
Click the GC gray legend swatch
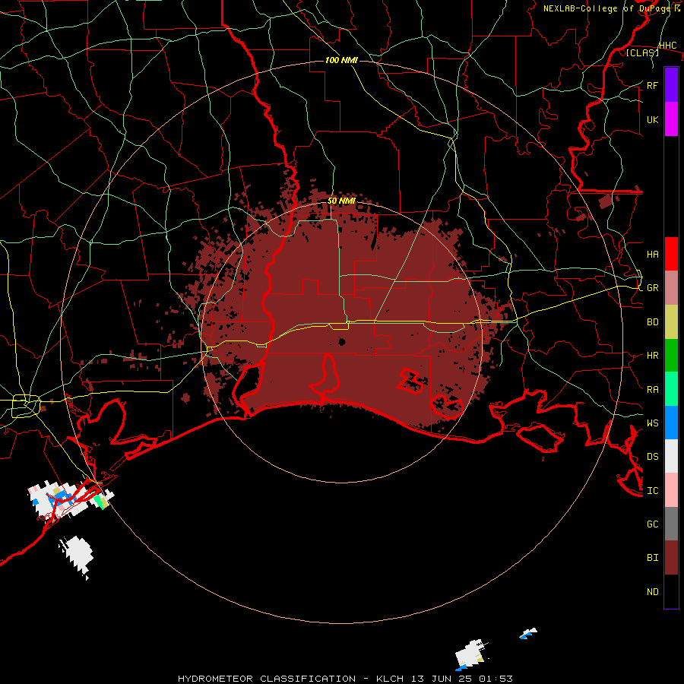coord(671,524)
